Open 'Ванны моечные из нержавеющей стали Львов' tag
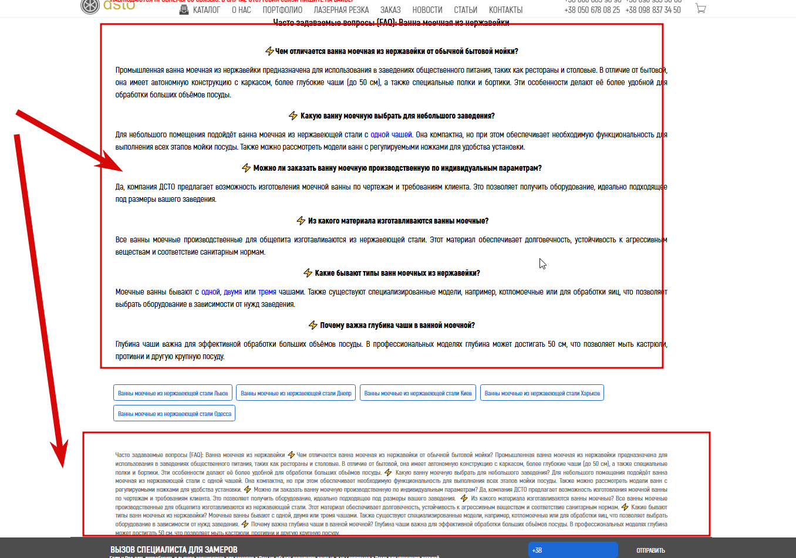This screenshot has width=796, height=558. click(x=173, y=393)
